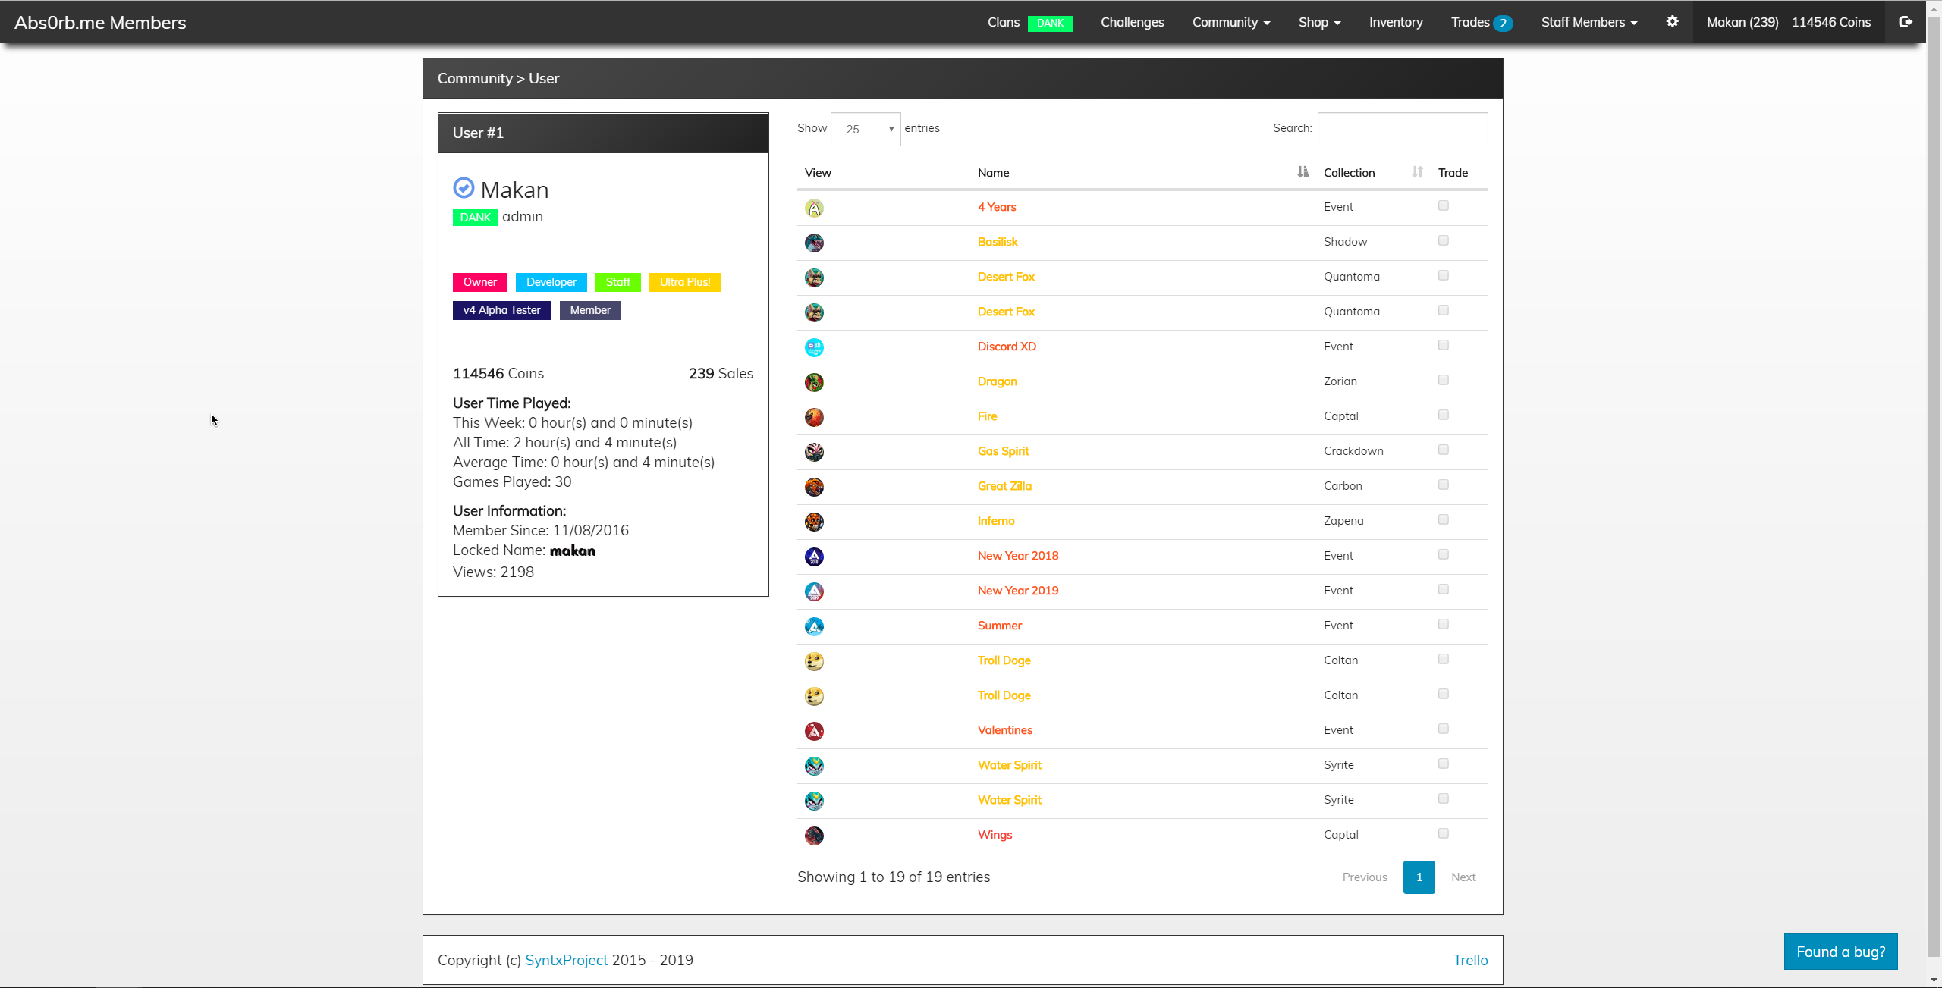
Task: View the Basilisk skin thumbnail icon
Action: pyautogui.click(x=814, y=243)
